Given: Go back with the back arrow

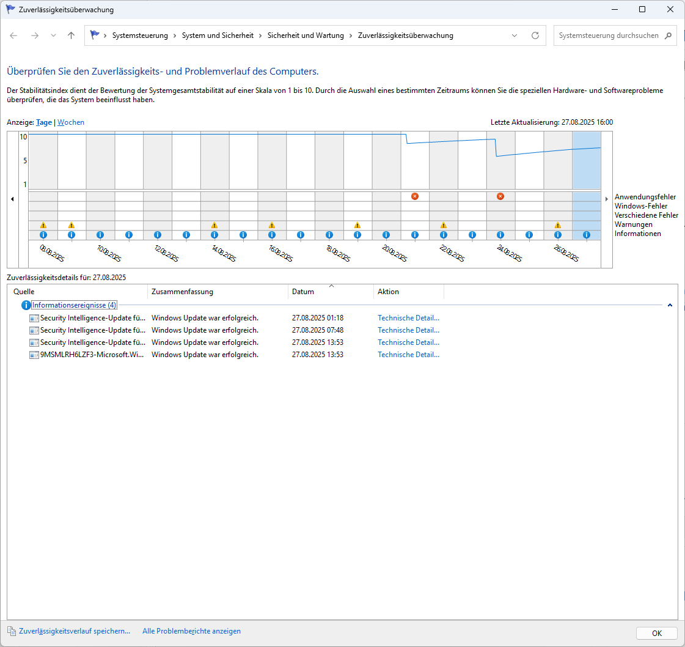Looking at the screenshot, I should point(13,35).
